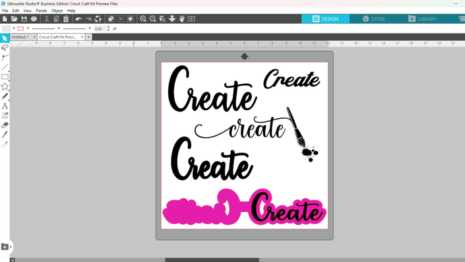Click the Save disk icon

click(x=24, y=18)
